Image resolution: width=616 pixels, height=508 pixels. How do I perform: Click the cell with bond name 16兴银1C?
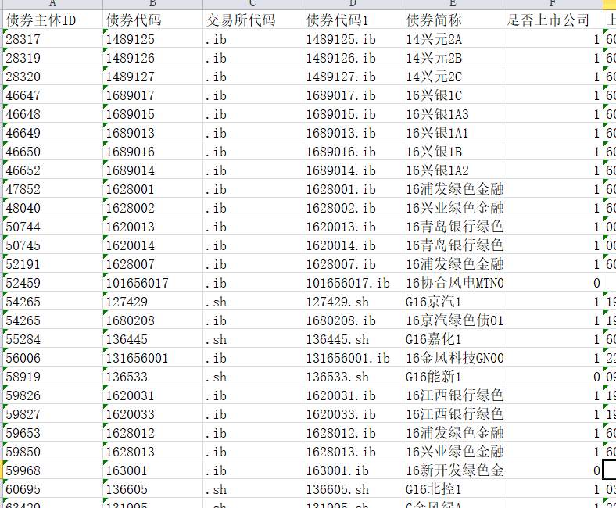(x=453, y=95)
